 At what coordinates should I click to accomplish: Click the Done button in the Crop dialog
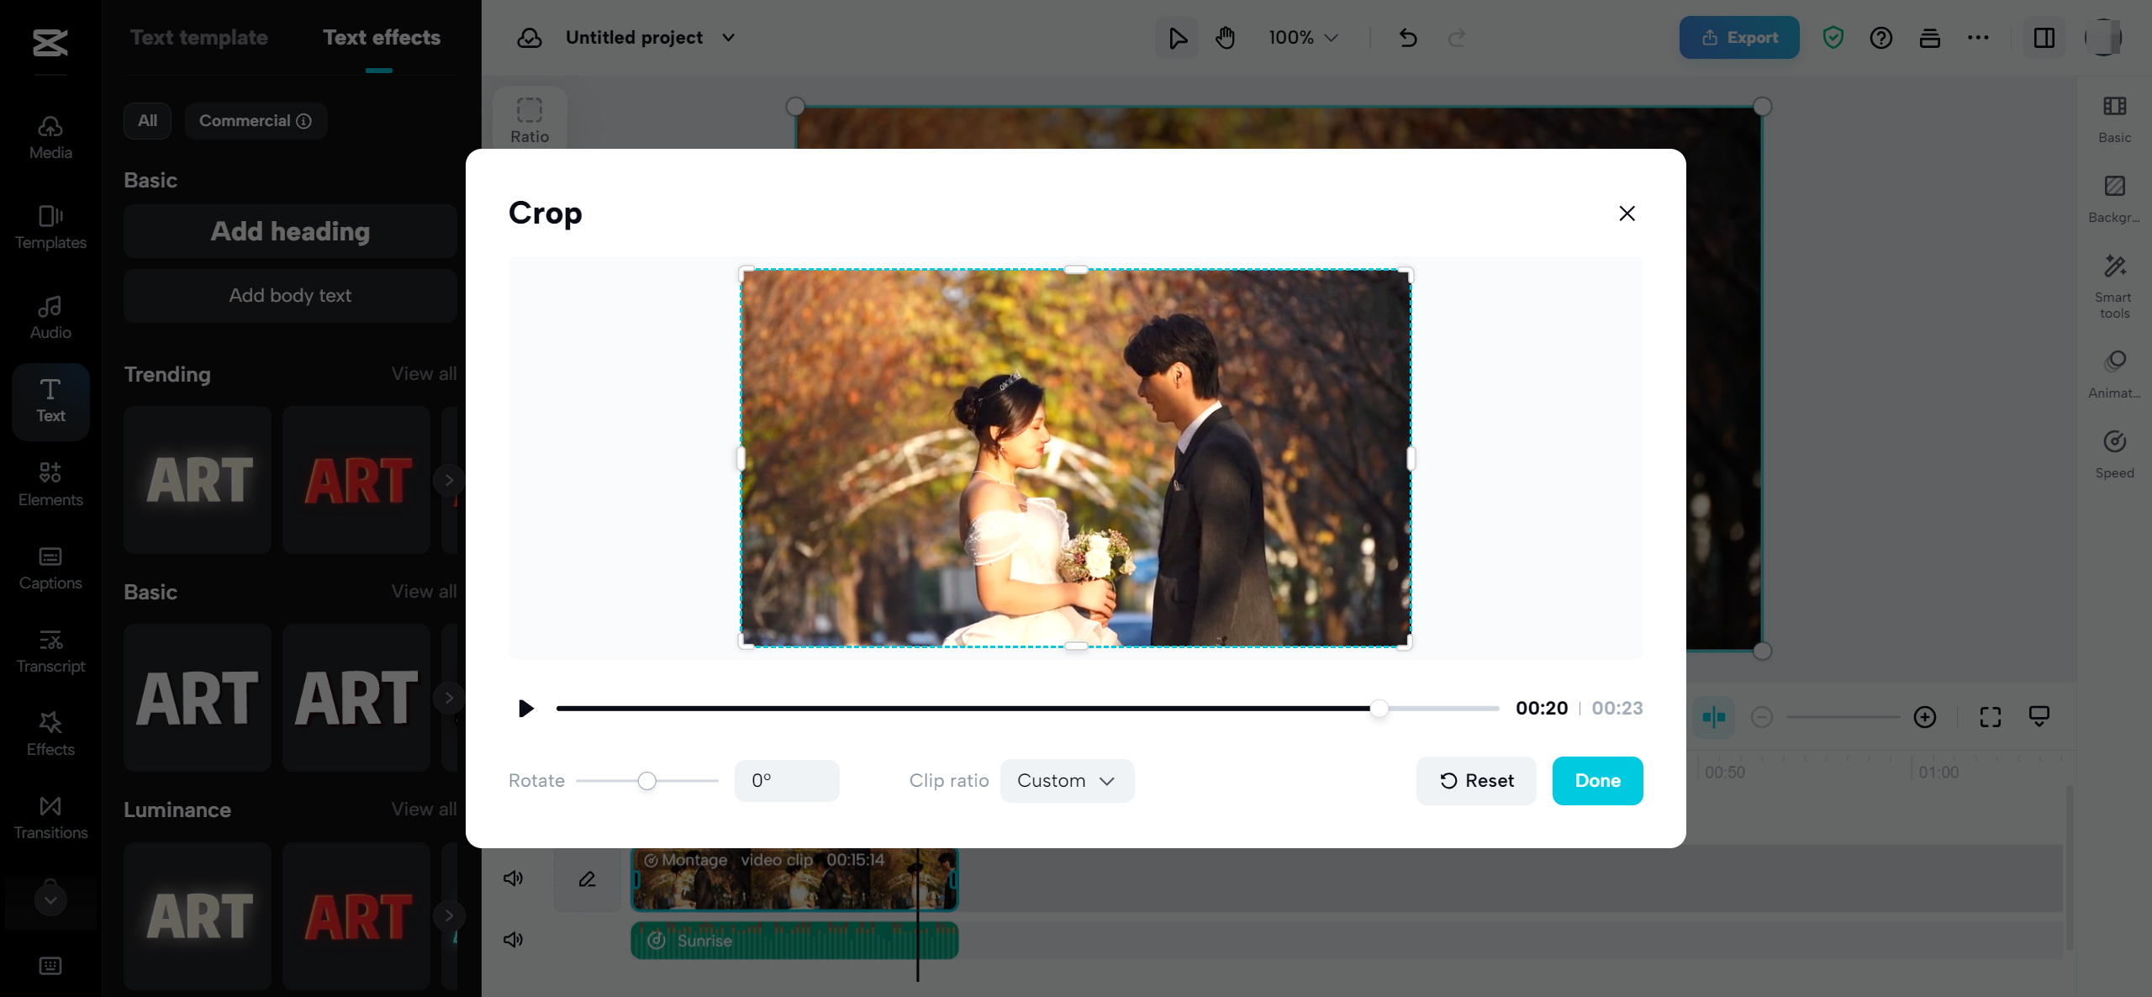(x=1596, y=780)
